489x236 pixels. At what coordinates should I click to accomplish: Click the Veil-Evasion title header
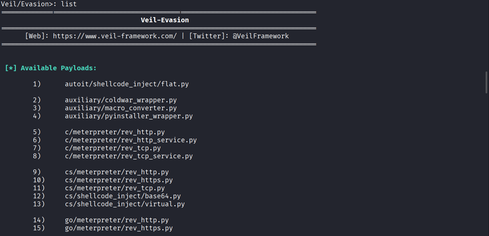point(165,20)
